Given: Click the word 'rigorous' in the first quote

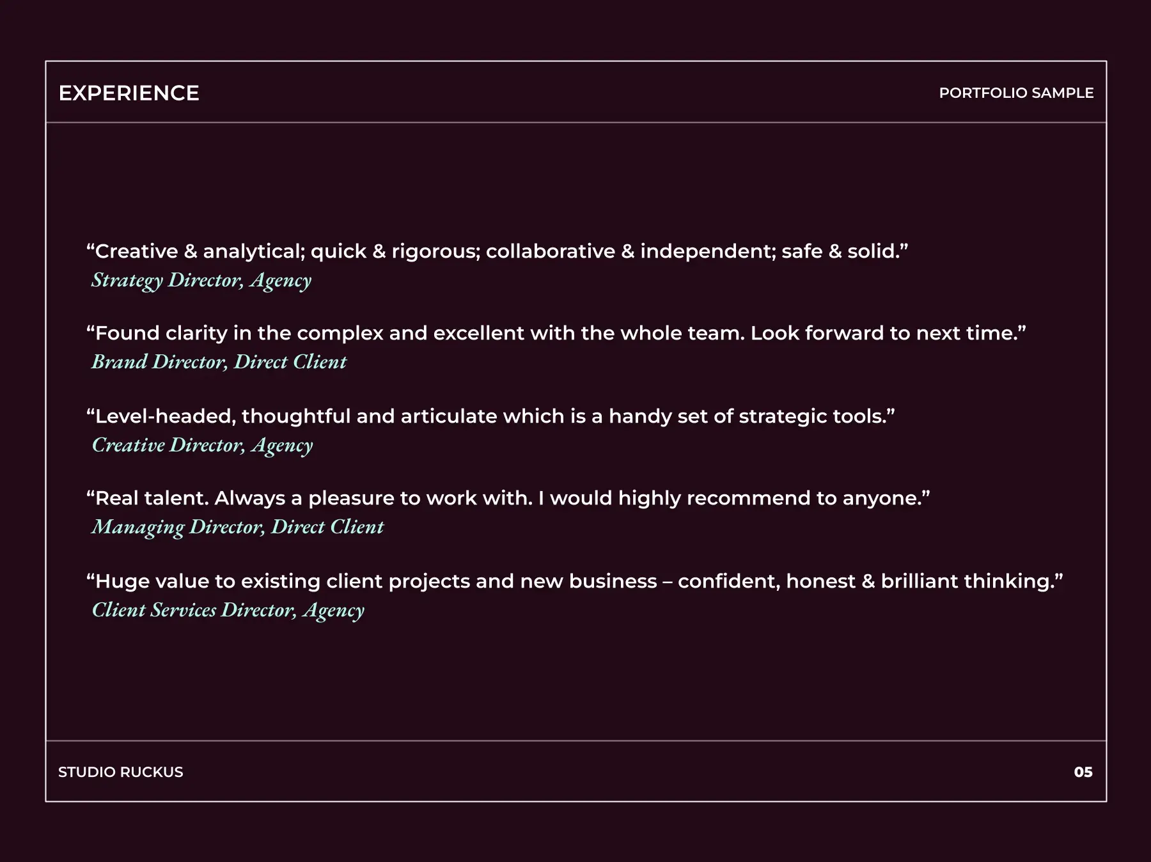Looking at the screenshot, I should (x=435, y=251).
